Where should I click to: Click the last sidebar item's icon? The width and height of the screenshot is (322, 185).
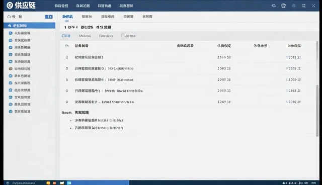11,112
